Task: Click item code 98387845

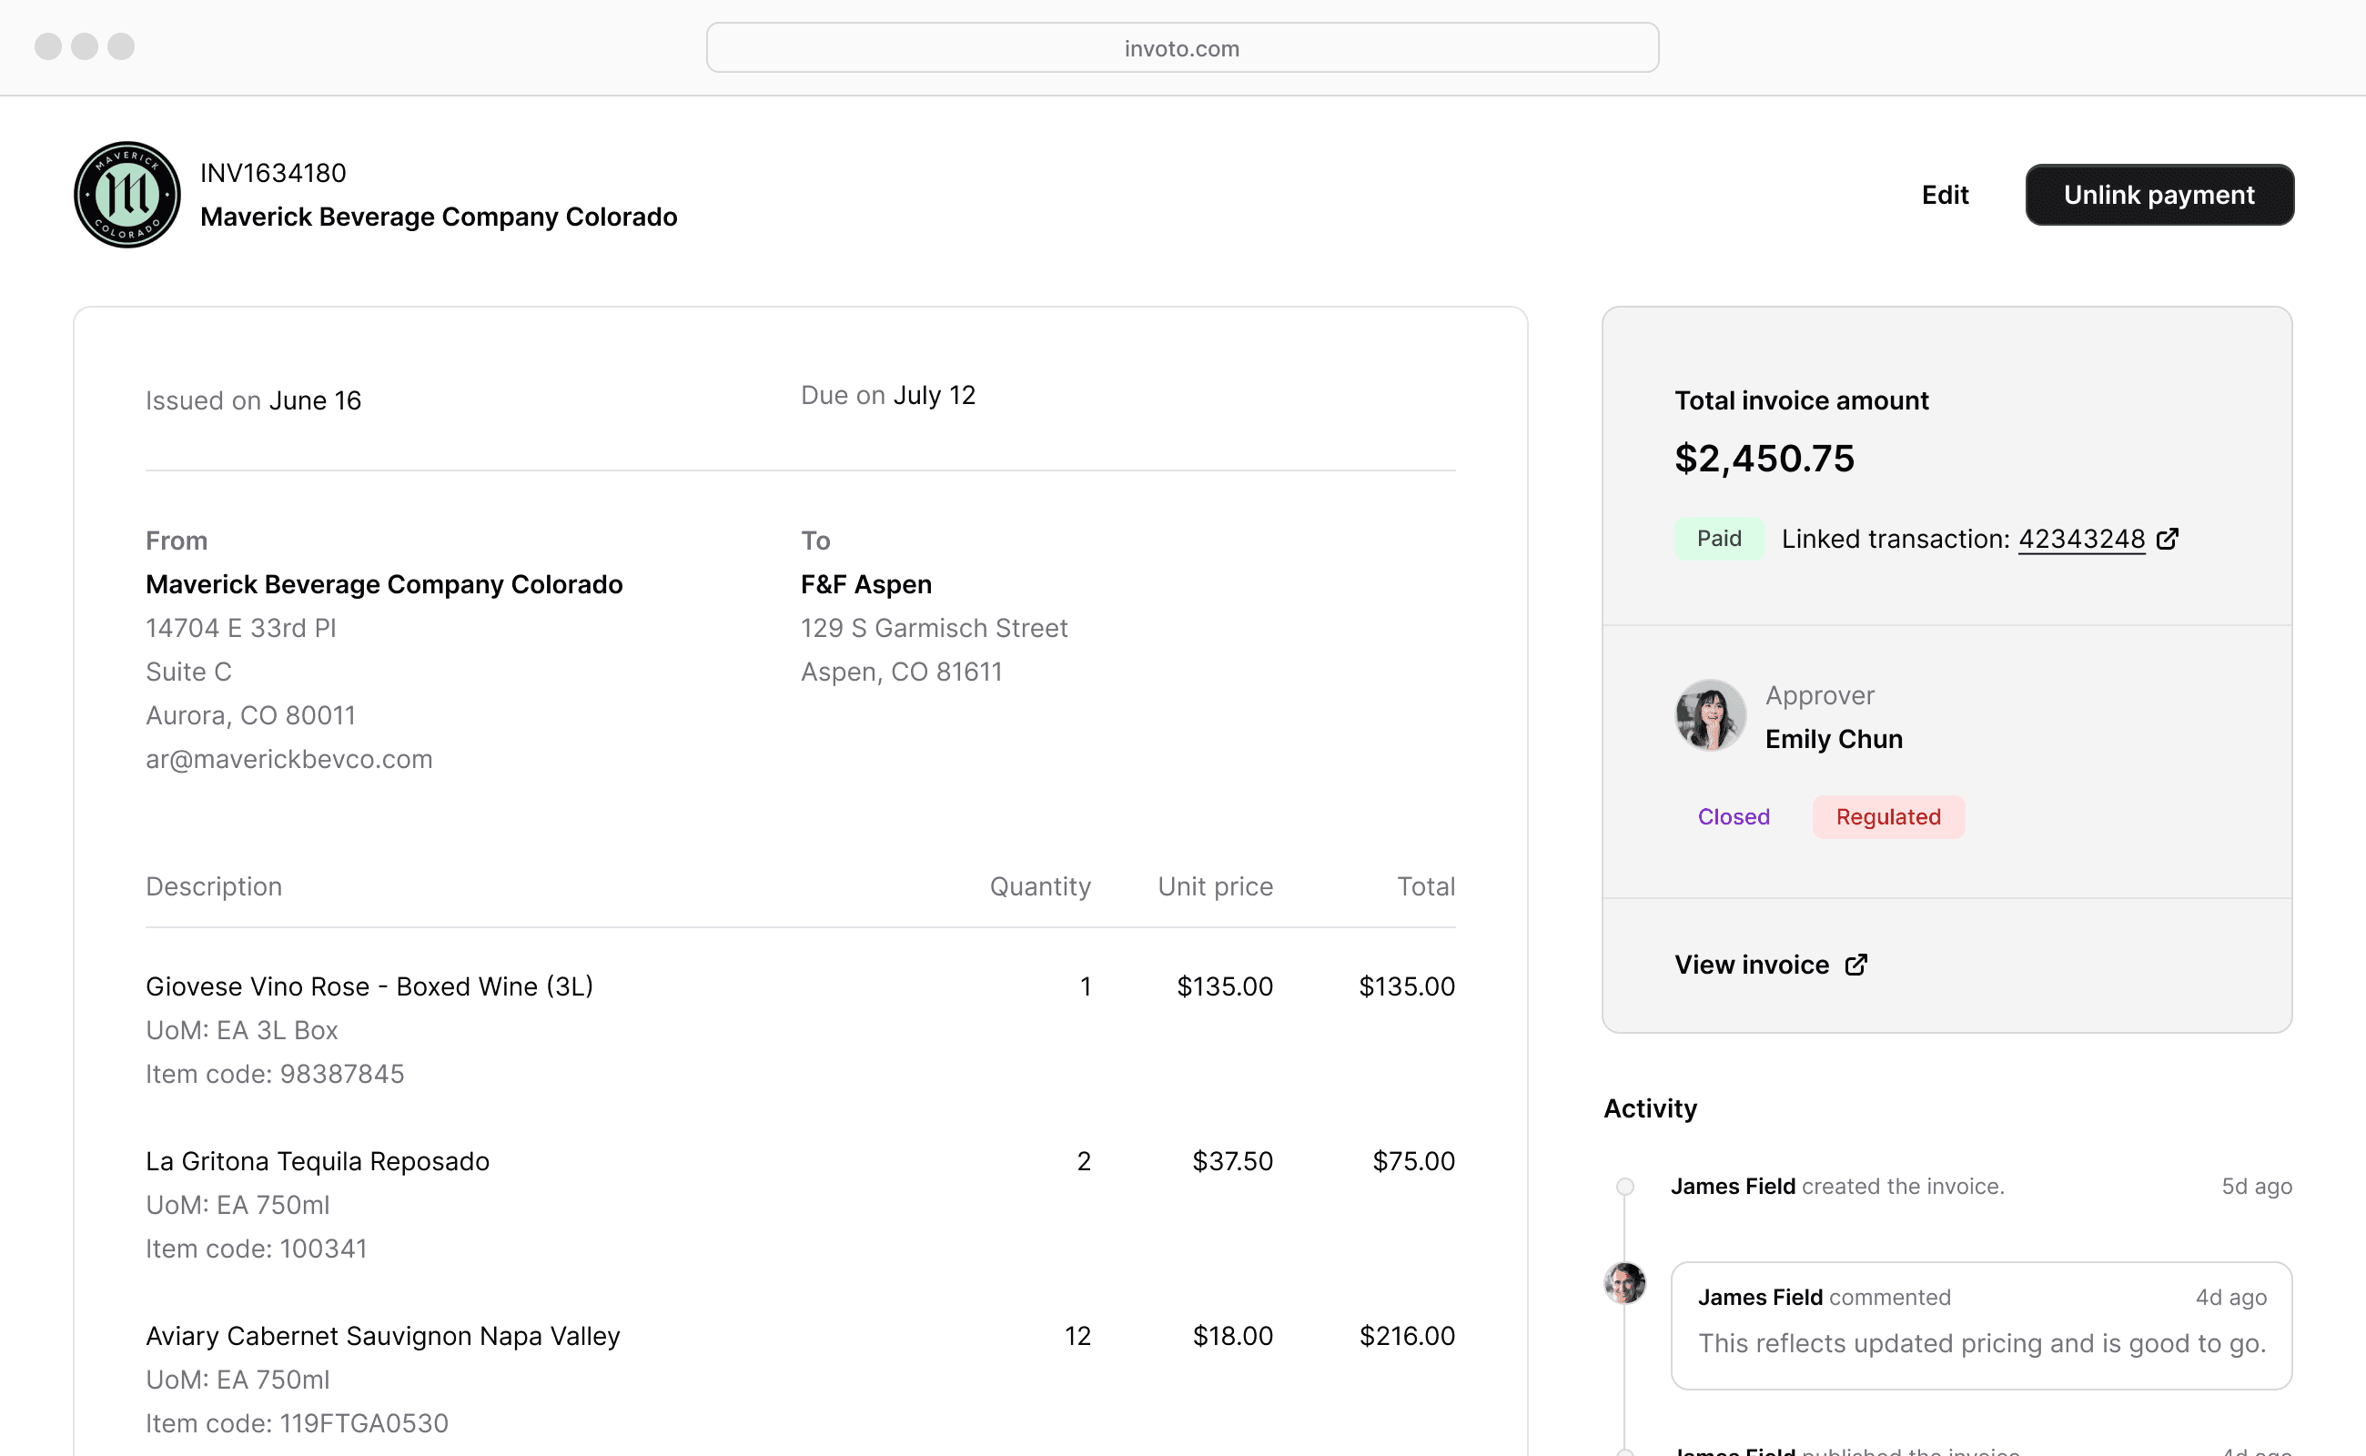Action: (275, 1074)
